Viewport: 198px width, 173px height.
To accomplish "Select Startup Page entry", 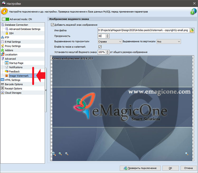I will pos(16,63).
